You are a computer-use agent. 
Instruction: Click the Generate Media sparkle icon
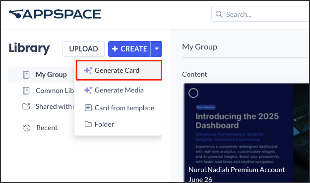tap(88, 90)
